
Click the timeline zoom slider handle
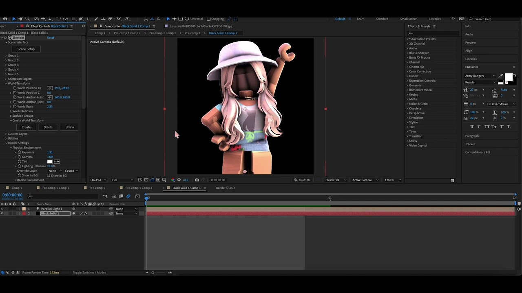[153, 273]
